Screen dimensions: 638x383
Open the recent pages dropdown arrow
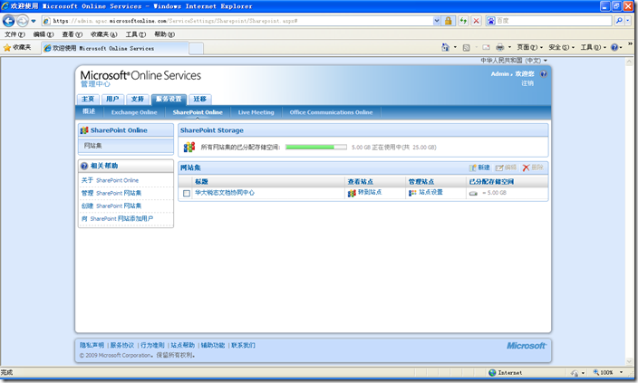click(34, 21)
